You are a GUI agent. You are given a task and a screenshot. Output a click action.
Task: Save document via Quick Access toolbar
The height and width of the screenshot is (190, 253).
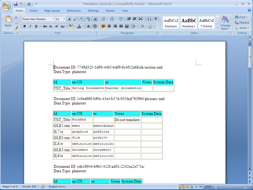(x=15, y=4)
